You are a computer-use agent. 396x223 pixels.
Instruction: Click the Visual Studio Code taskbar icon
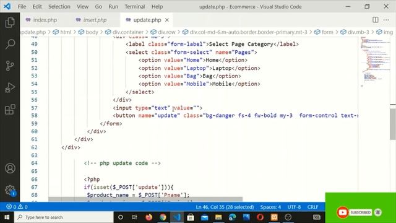[x=177, y=217]
